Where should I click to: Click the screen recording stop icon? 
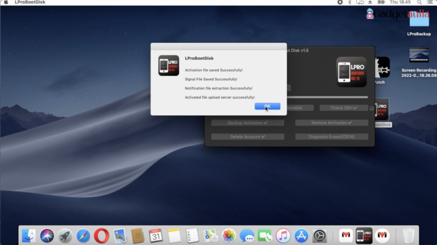coord(340,2)
